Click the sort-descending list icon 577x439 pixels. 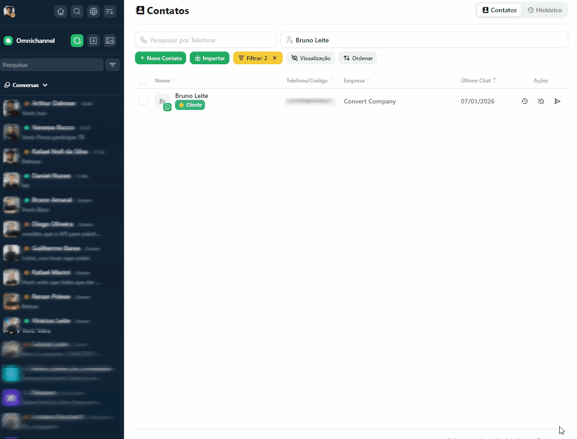click(109, 11)
